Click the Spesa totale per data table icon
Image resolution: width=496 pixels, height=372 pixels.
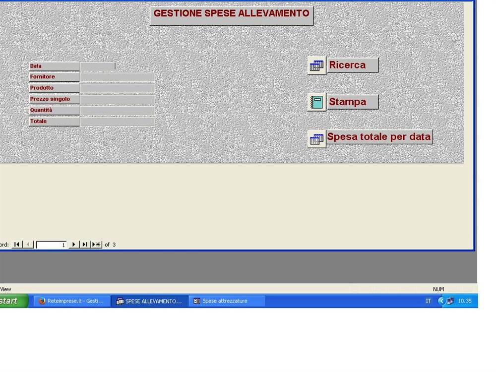coord(317,137)
